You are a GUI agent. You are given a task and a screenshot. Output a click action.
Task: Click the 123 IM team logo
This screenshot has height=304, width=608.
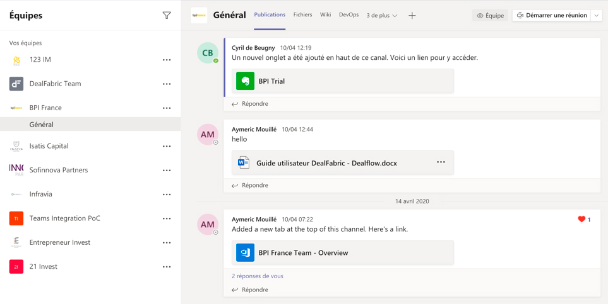click(16, 60)
